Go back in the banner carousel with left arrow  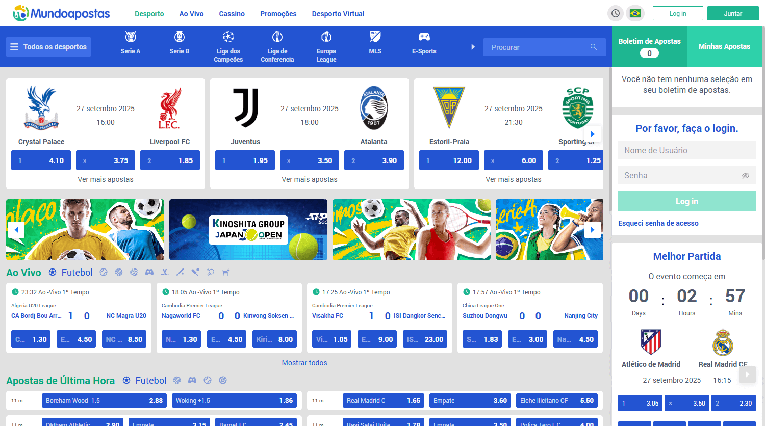pos(16,230)
